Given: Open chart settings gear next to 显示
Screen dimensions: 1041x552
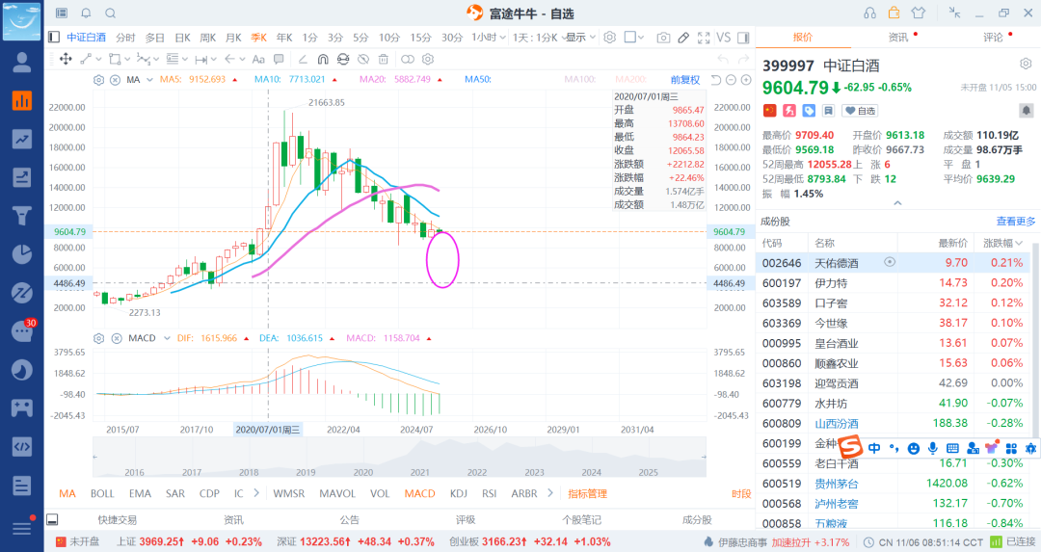Looking at the screenshot, I should click(x=610, y=38).
